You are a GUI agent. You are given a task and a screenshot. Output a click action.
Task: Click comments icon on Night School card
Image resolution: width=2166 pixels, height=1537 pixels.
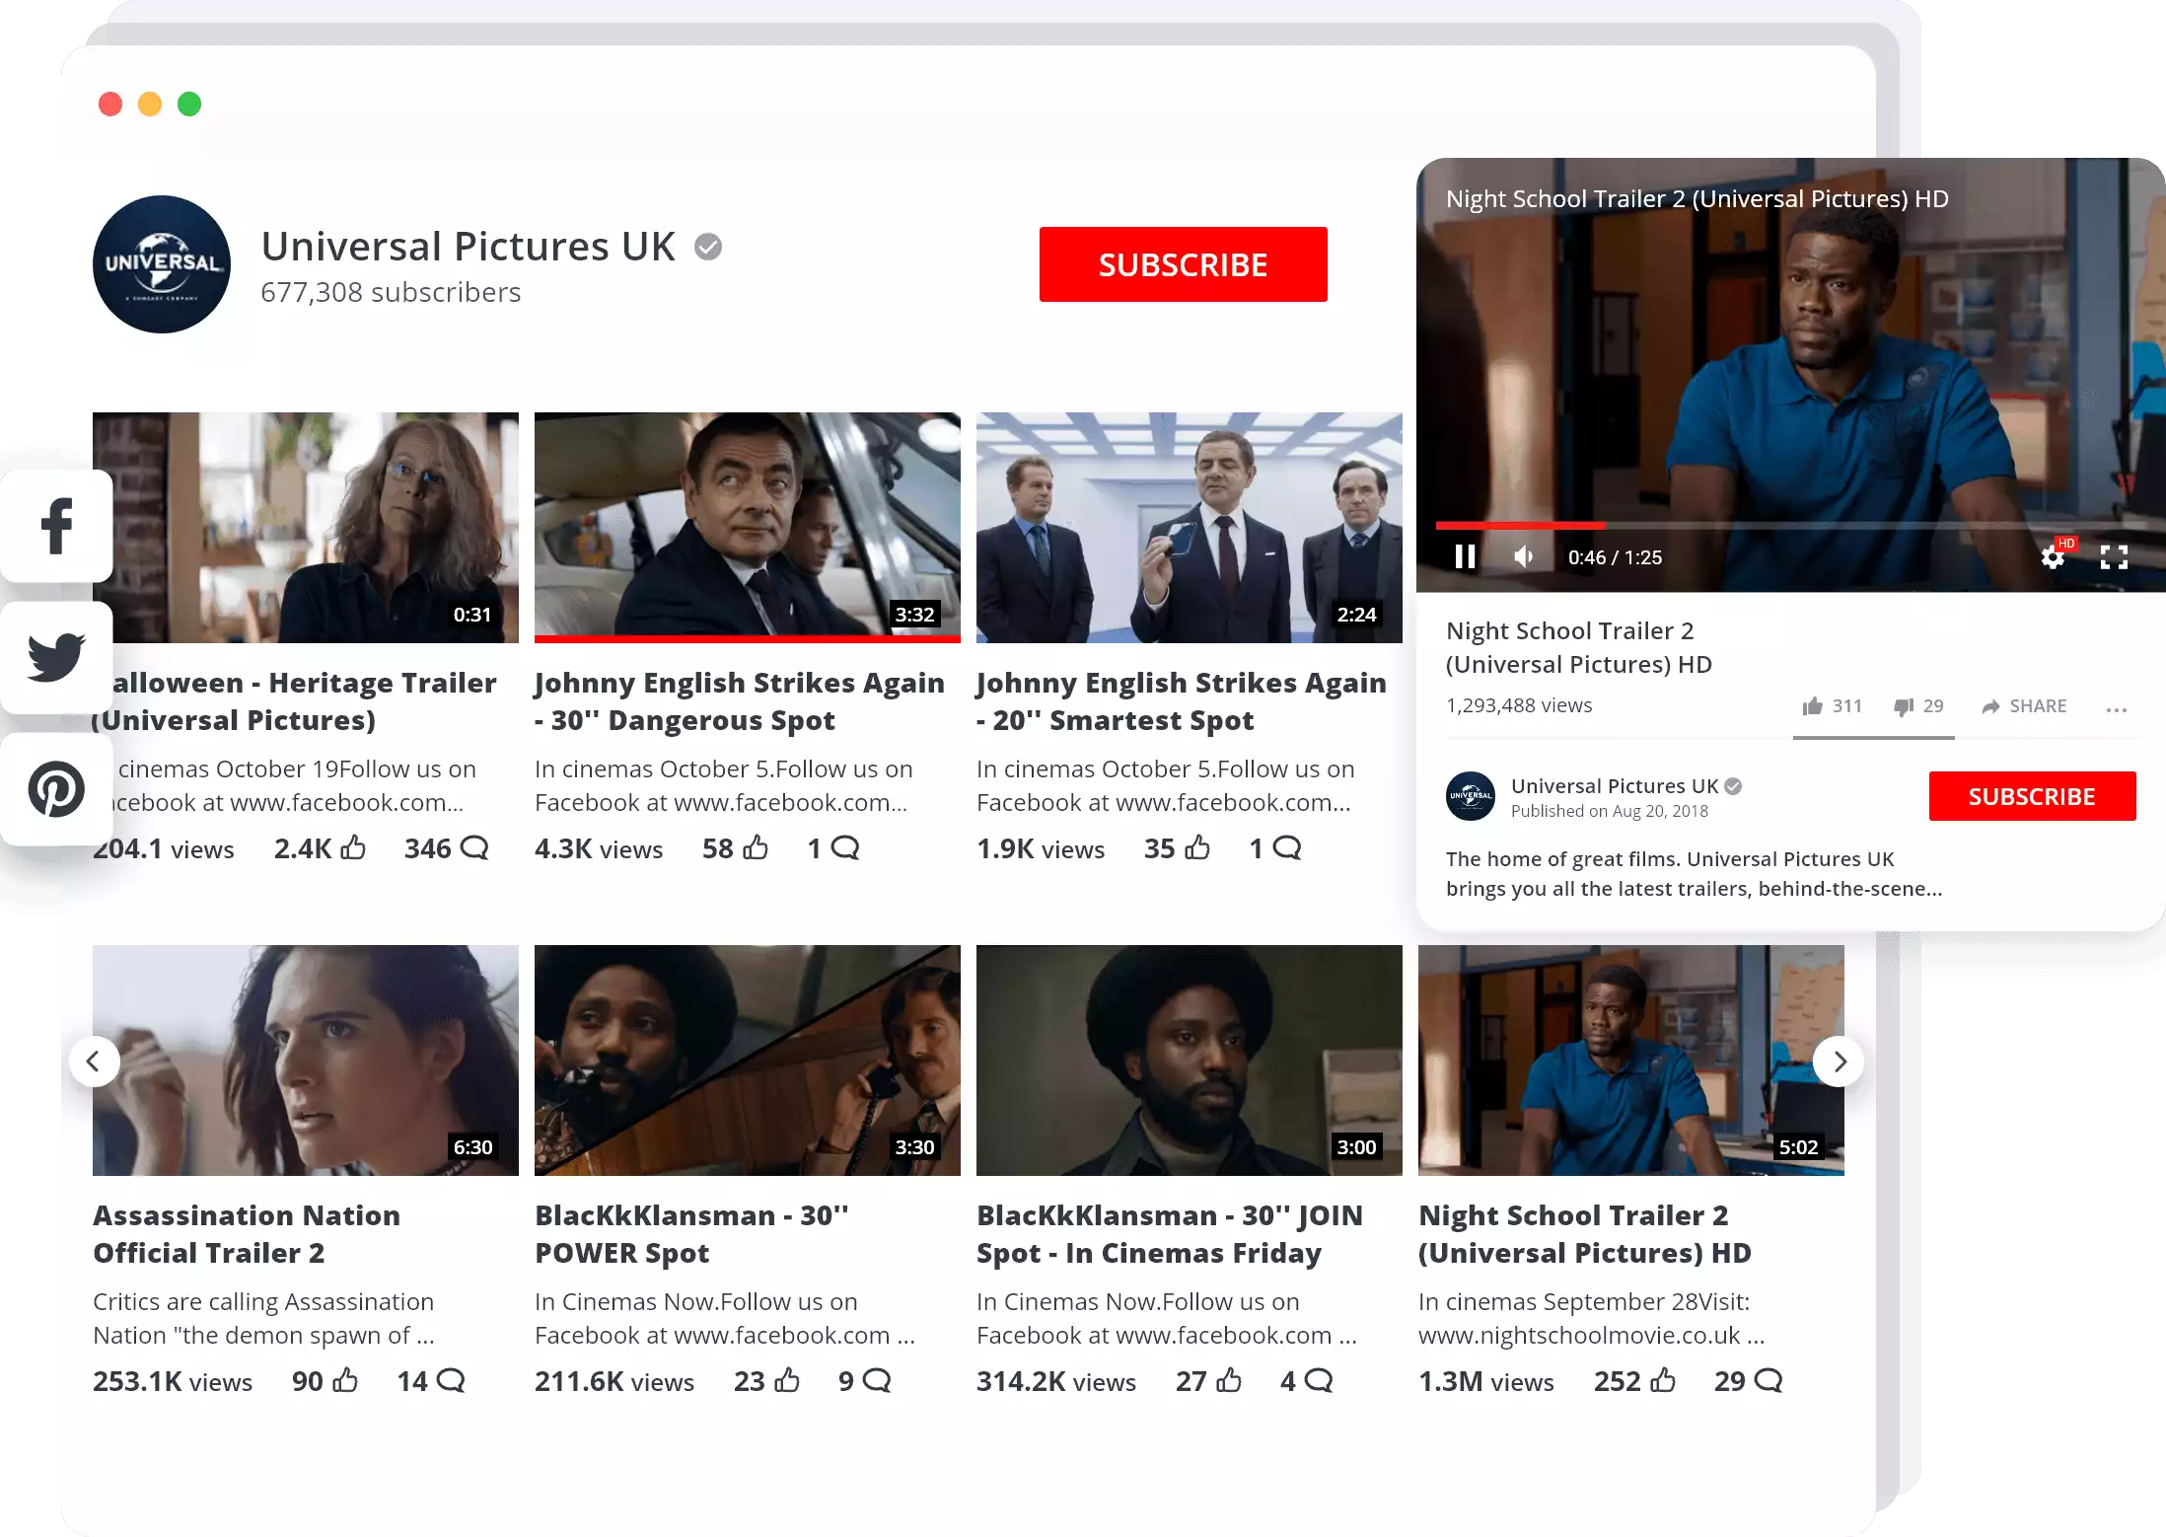click(x=1769, y=1380)
